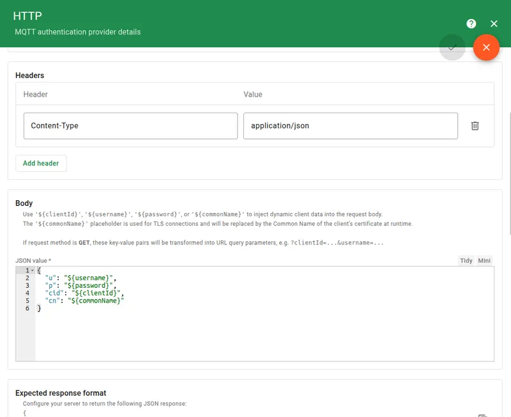Screen dimensions: 511x417
Task: Edit the application/json value field
Action: [x=350, y=126]
